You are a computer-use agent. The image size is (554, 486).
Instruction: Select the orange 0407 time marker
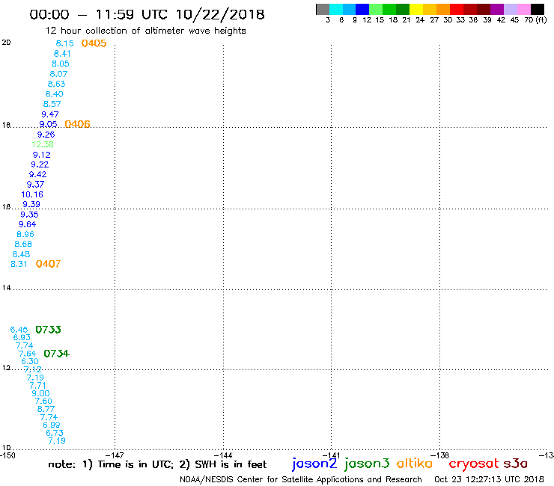48,264
